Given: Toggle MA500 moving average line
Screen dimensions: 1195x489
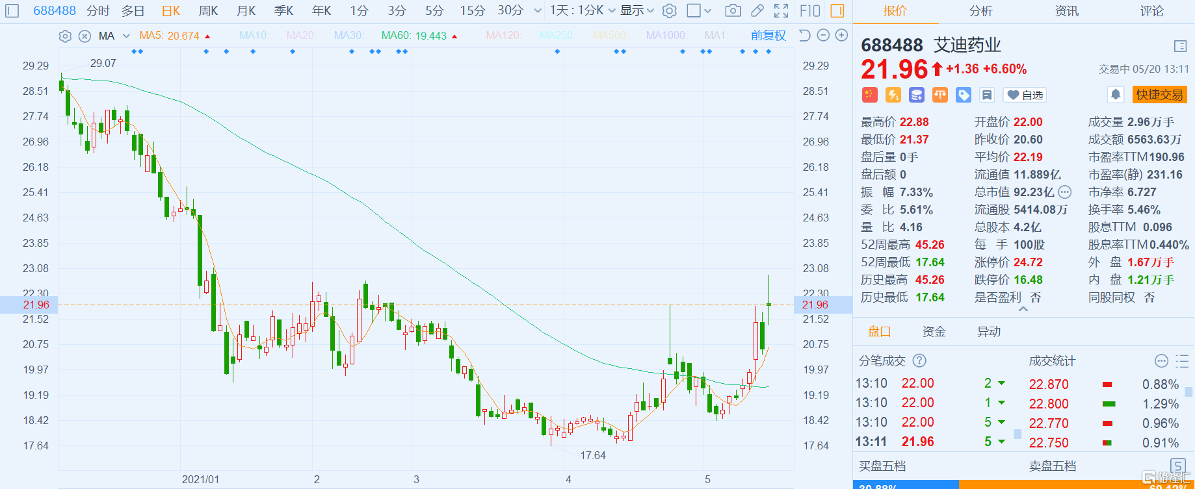Looking at the screenshot, I should tap(610, 36).
